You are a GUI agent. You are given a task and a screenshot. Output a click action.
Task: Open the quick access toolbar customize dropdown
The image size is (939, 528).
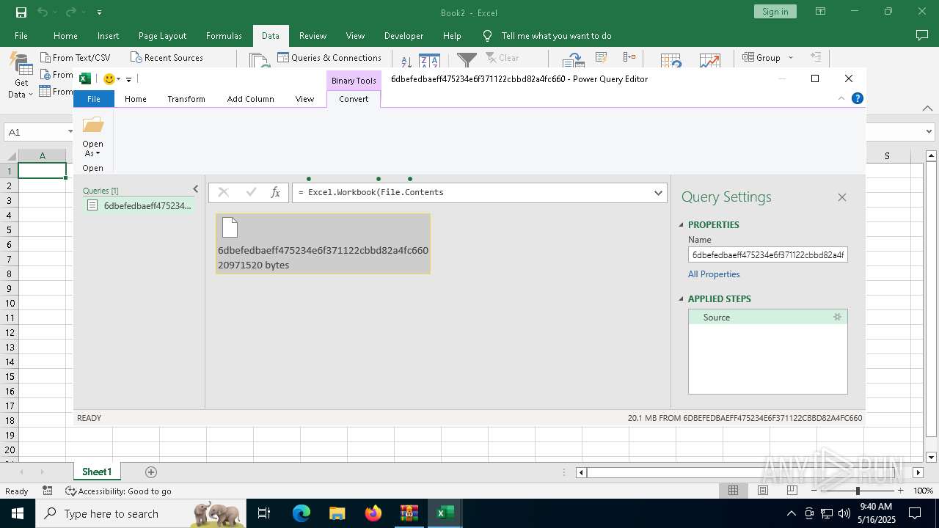[x=128, y=79]
